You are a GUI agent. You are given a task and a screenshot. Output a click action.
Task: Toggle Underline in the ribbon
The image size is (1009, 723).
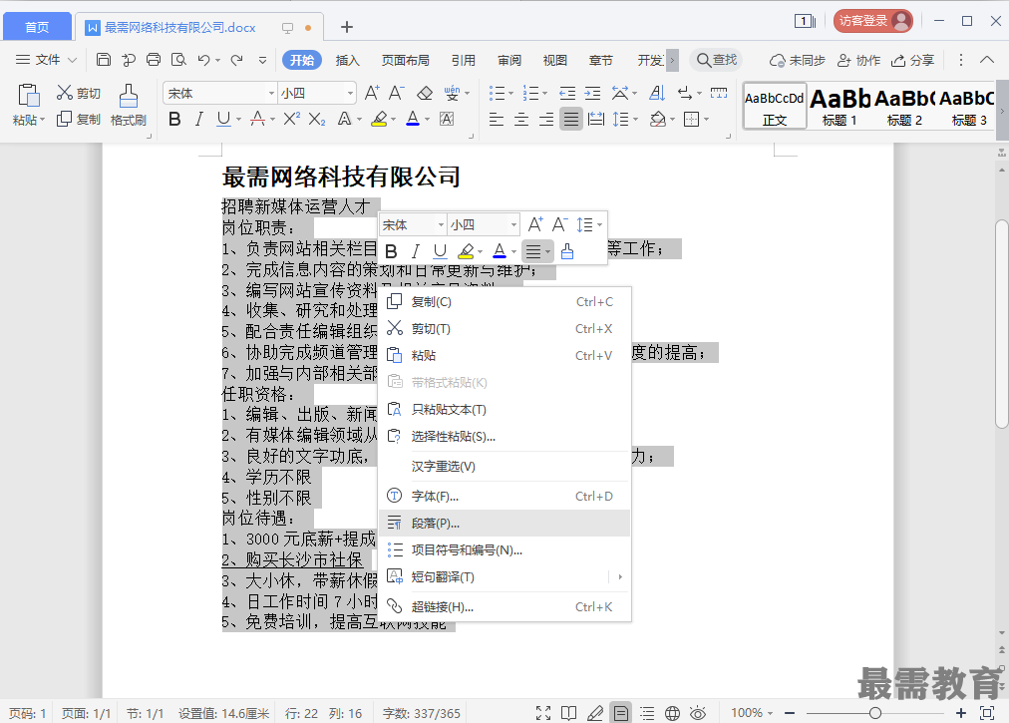(223, 119)
